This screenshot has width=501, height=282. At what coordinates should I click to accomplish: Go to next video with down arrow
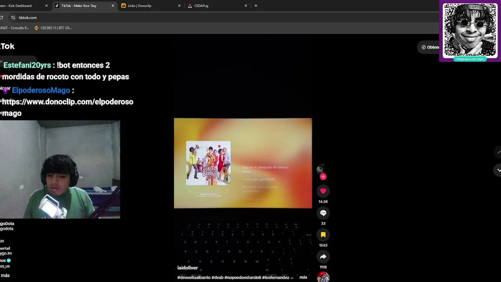pos(499,170)
